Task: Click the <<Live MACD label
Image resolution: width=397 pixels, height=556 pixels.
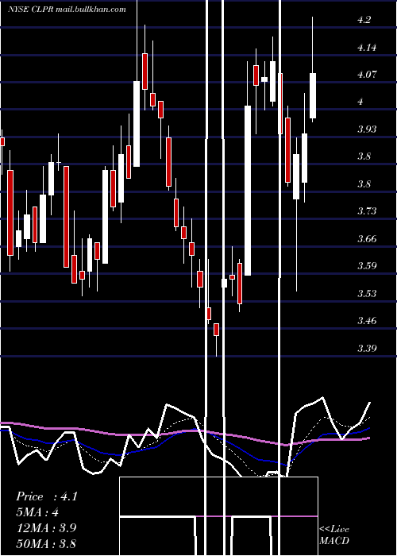Action: [x=334, y=535]
